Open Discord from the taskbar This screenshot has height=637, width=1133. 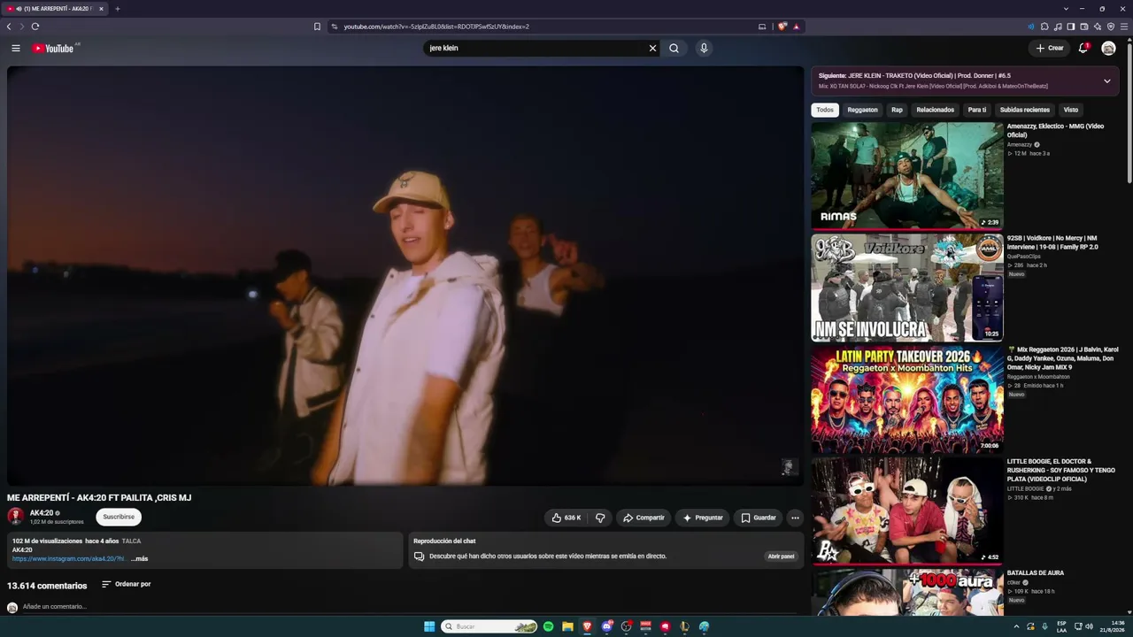click(x=606, y=626)
